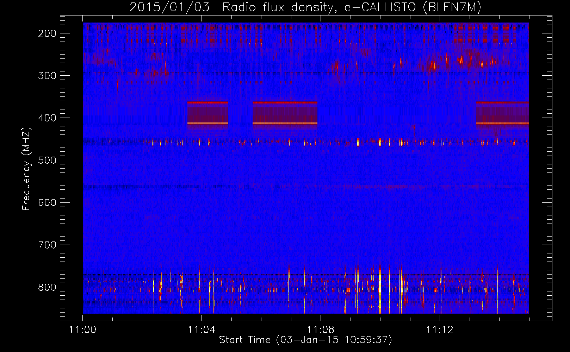Click the 500 frequency tick label
Screen dimensions: 570x352
(x=47, y=160)
